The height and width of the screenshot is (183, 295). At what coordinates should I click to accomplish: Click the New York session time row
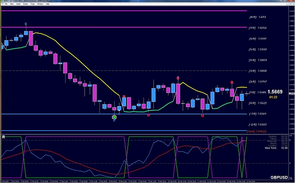276,148
